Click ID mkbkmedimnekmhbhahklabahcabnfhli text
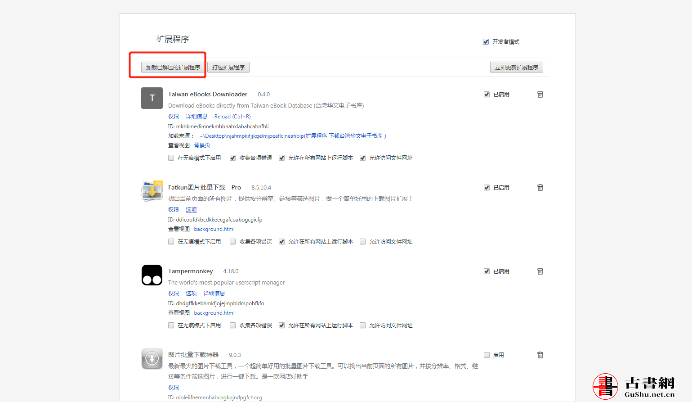The image size is (692, 402). coord(219,126)
